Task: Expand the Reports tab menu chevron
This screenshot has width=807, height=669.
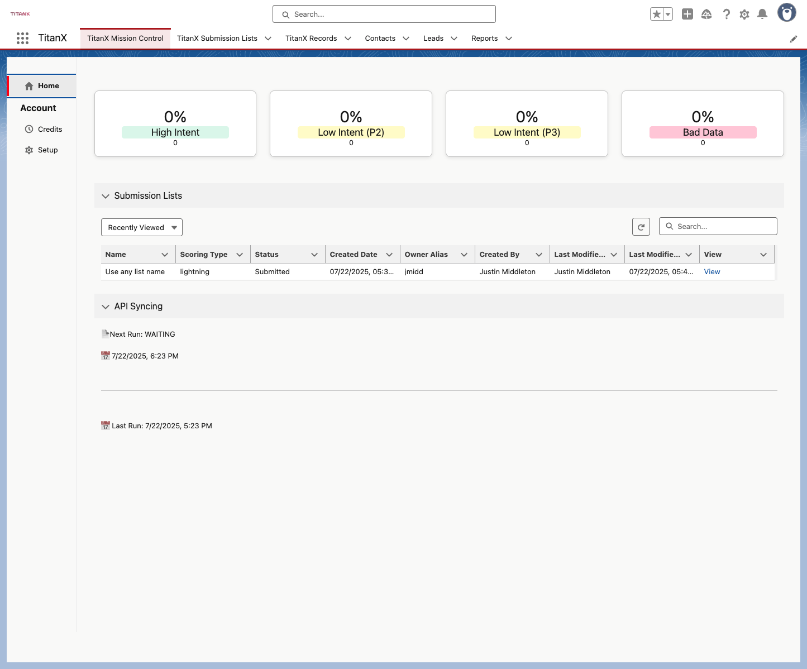Action: tap(509, 39)
